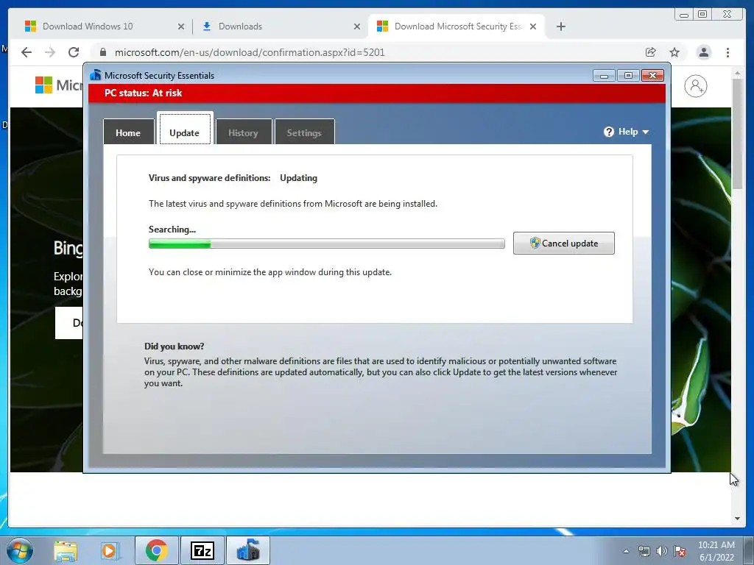Click the 'Did you know?' heading

174,347
